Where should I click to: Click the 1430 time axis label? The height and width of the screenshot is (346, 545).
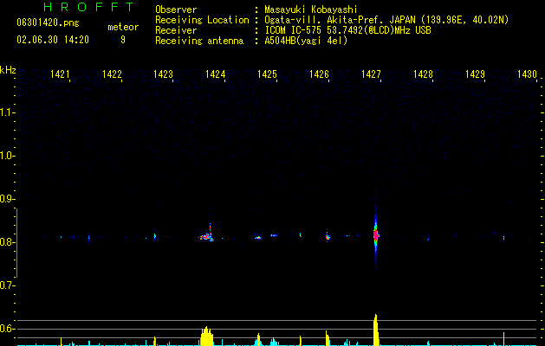point(528,74)
